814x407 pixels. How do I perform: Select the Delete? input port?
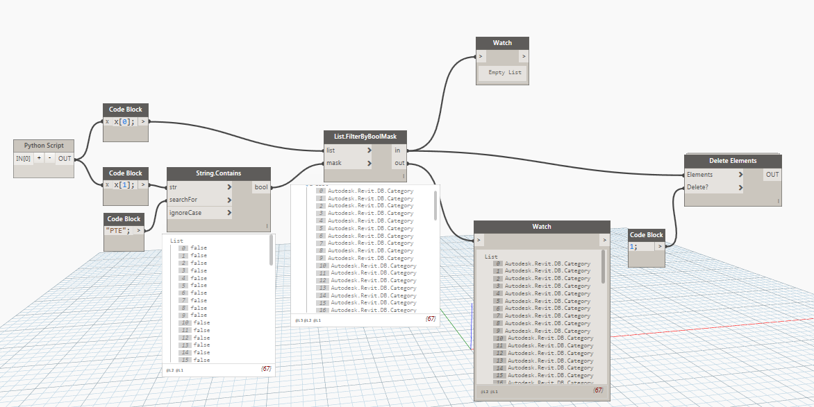[x=714, y=187]
